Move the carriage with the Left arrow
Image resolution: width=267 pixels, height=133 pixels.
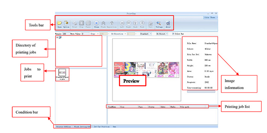click(x=122, y=23)
